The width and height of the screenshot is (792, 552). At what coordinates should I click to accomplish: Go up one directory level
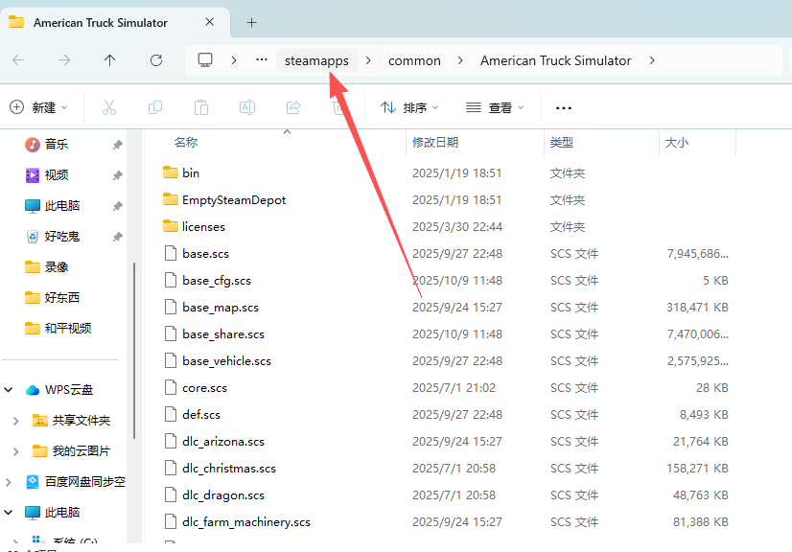[x=110, y=60]
